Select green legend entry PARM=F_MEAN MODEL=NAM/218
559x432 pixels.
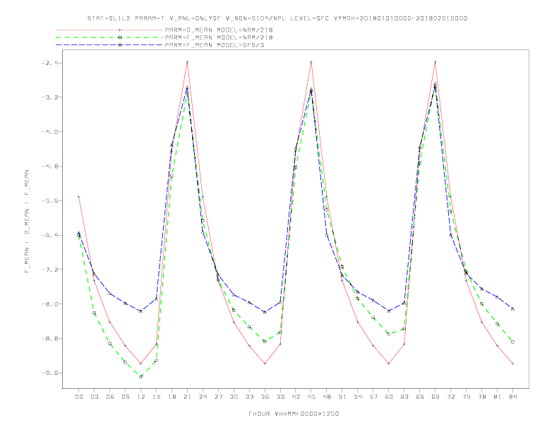tap(219, 37)
